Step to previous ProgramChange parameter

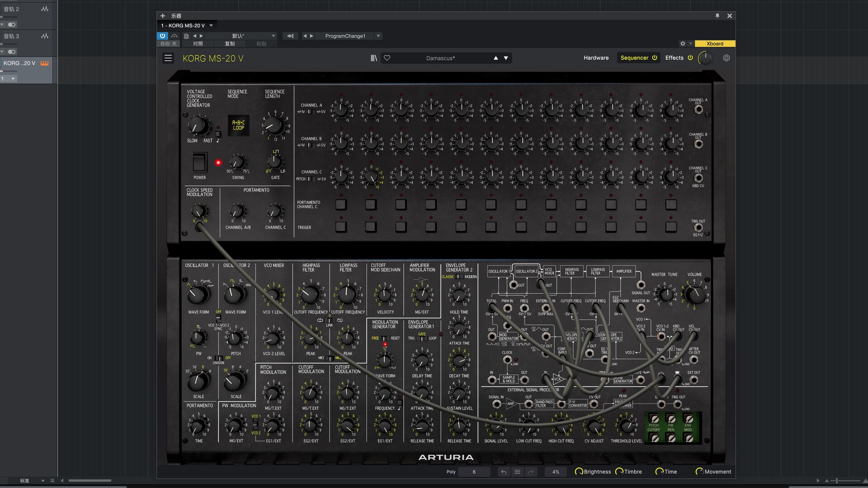pos(305,36)
